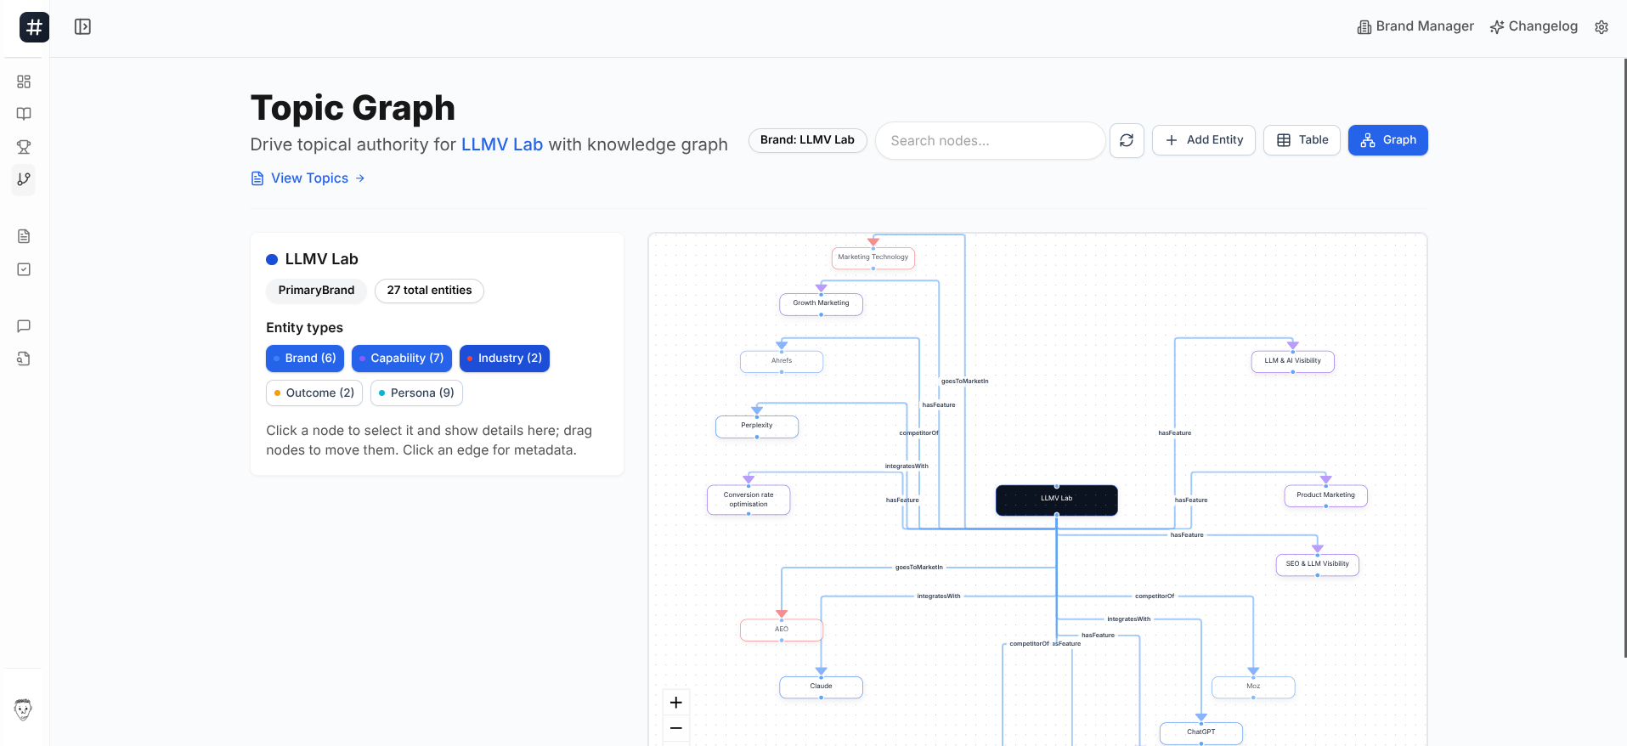Screen dimensions: 1627x746
Task: Open the document icon in sidebar
Action: pos(24,236)
